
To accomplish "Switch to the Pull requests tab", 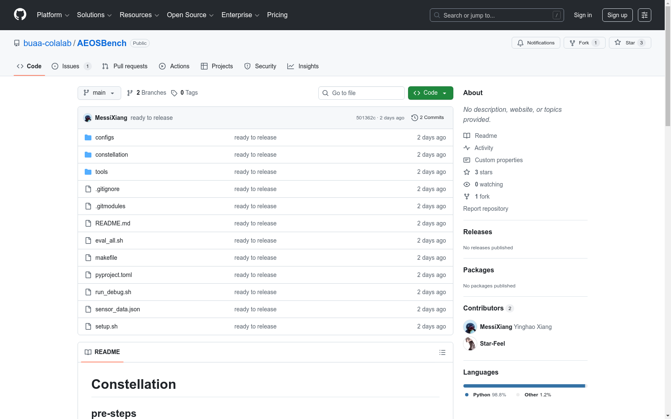I will [125, 66].
